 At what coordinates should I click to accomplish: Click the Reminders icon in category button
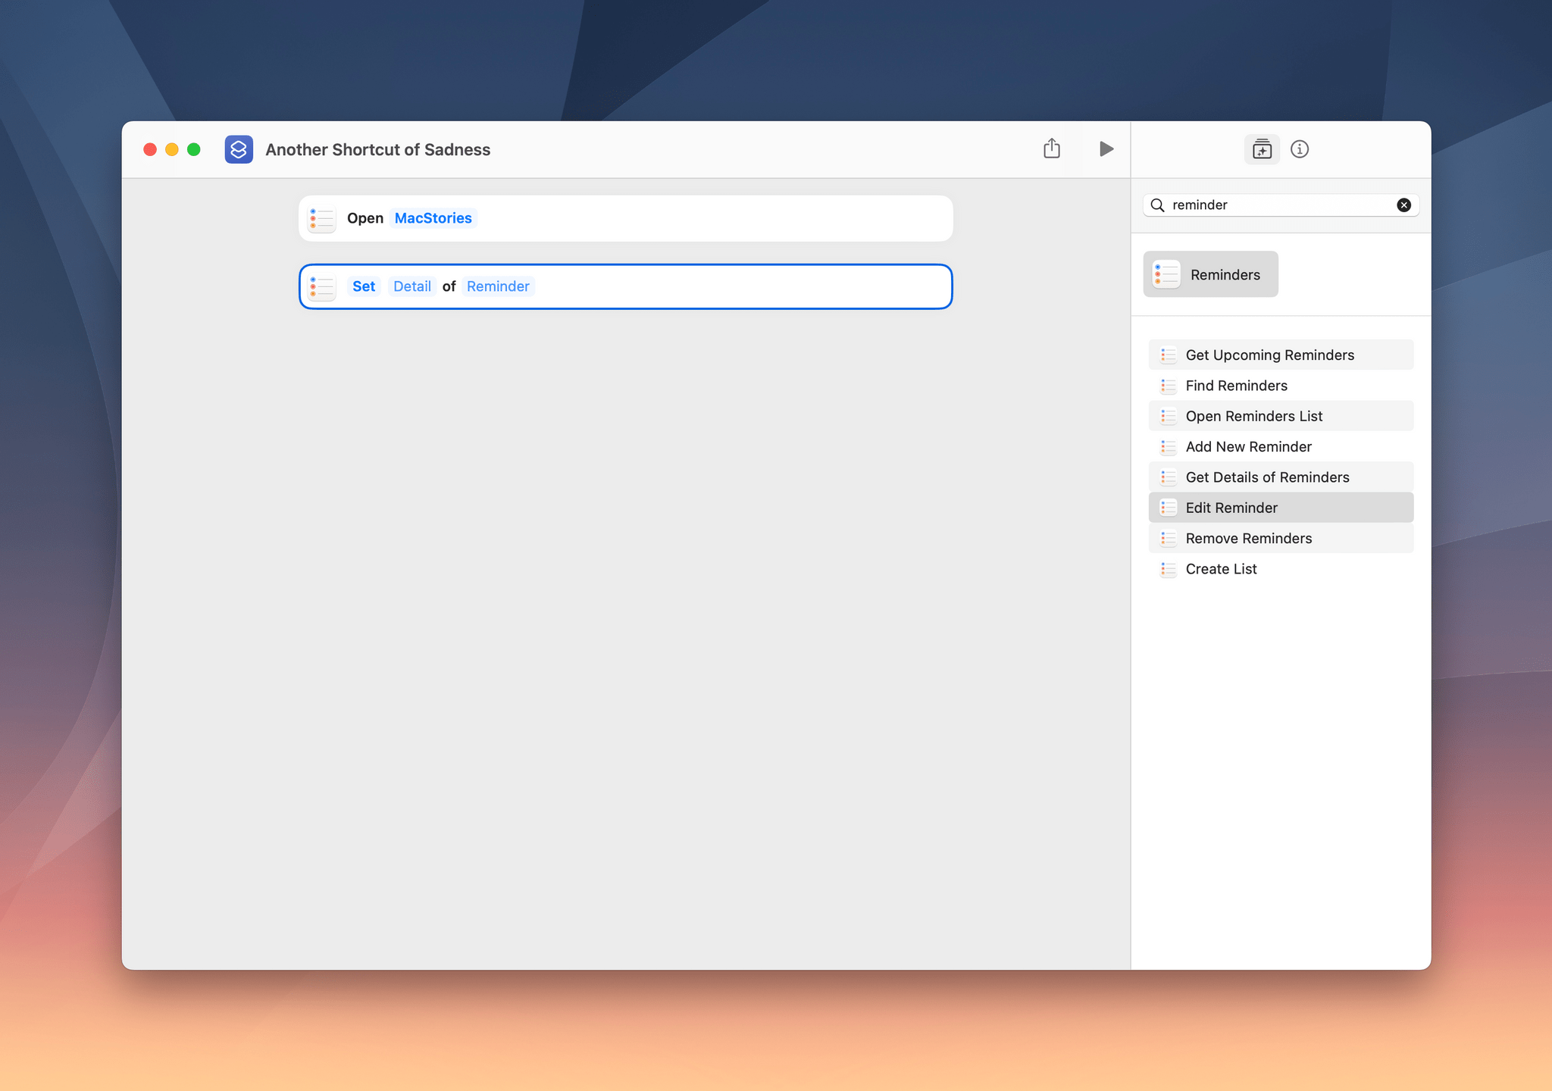tap(1166, 274)
